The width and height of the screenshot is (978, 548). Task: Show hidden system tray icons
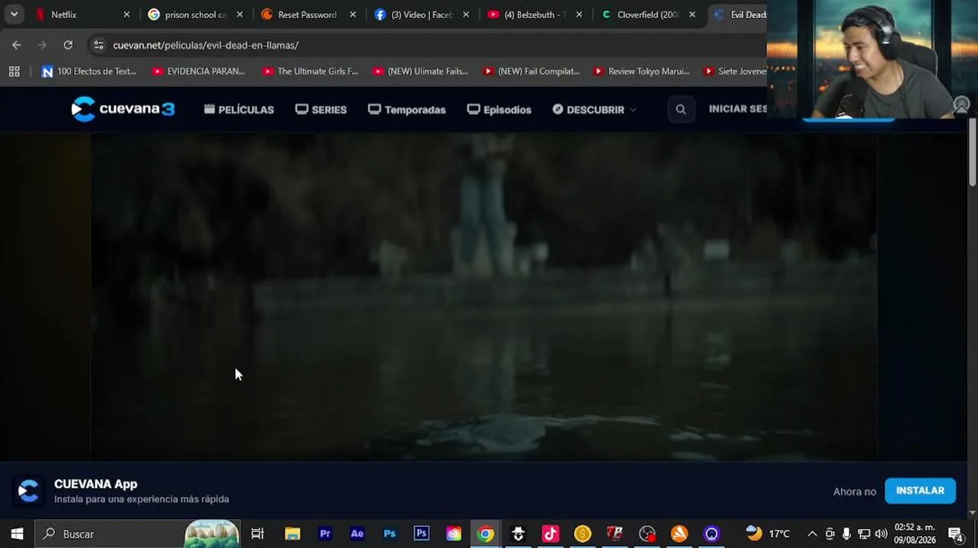pos(812,534)
